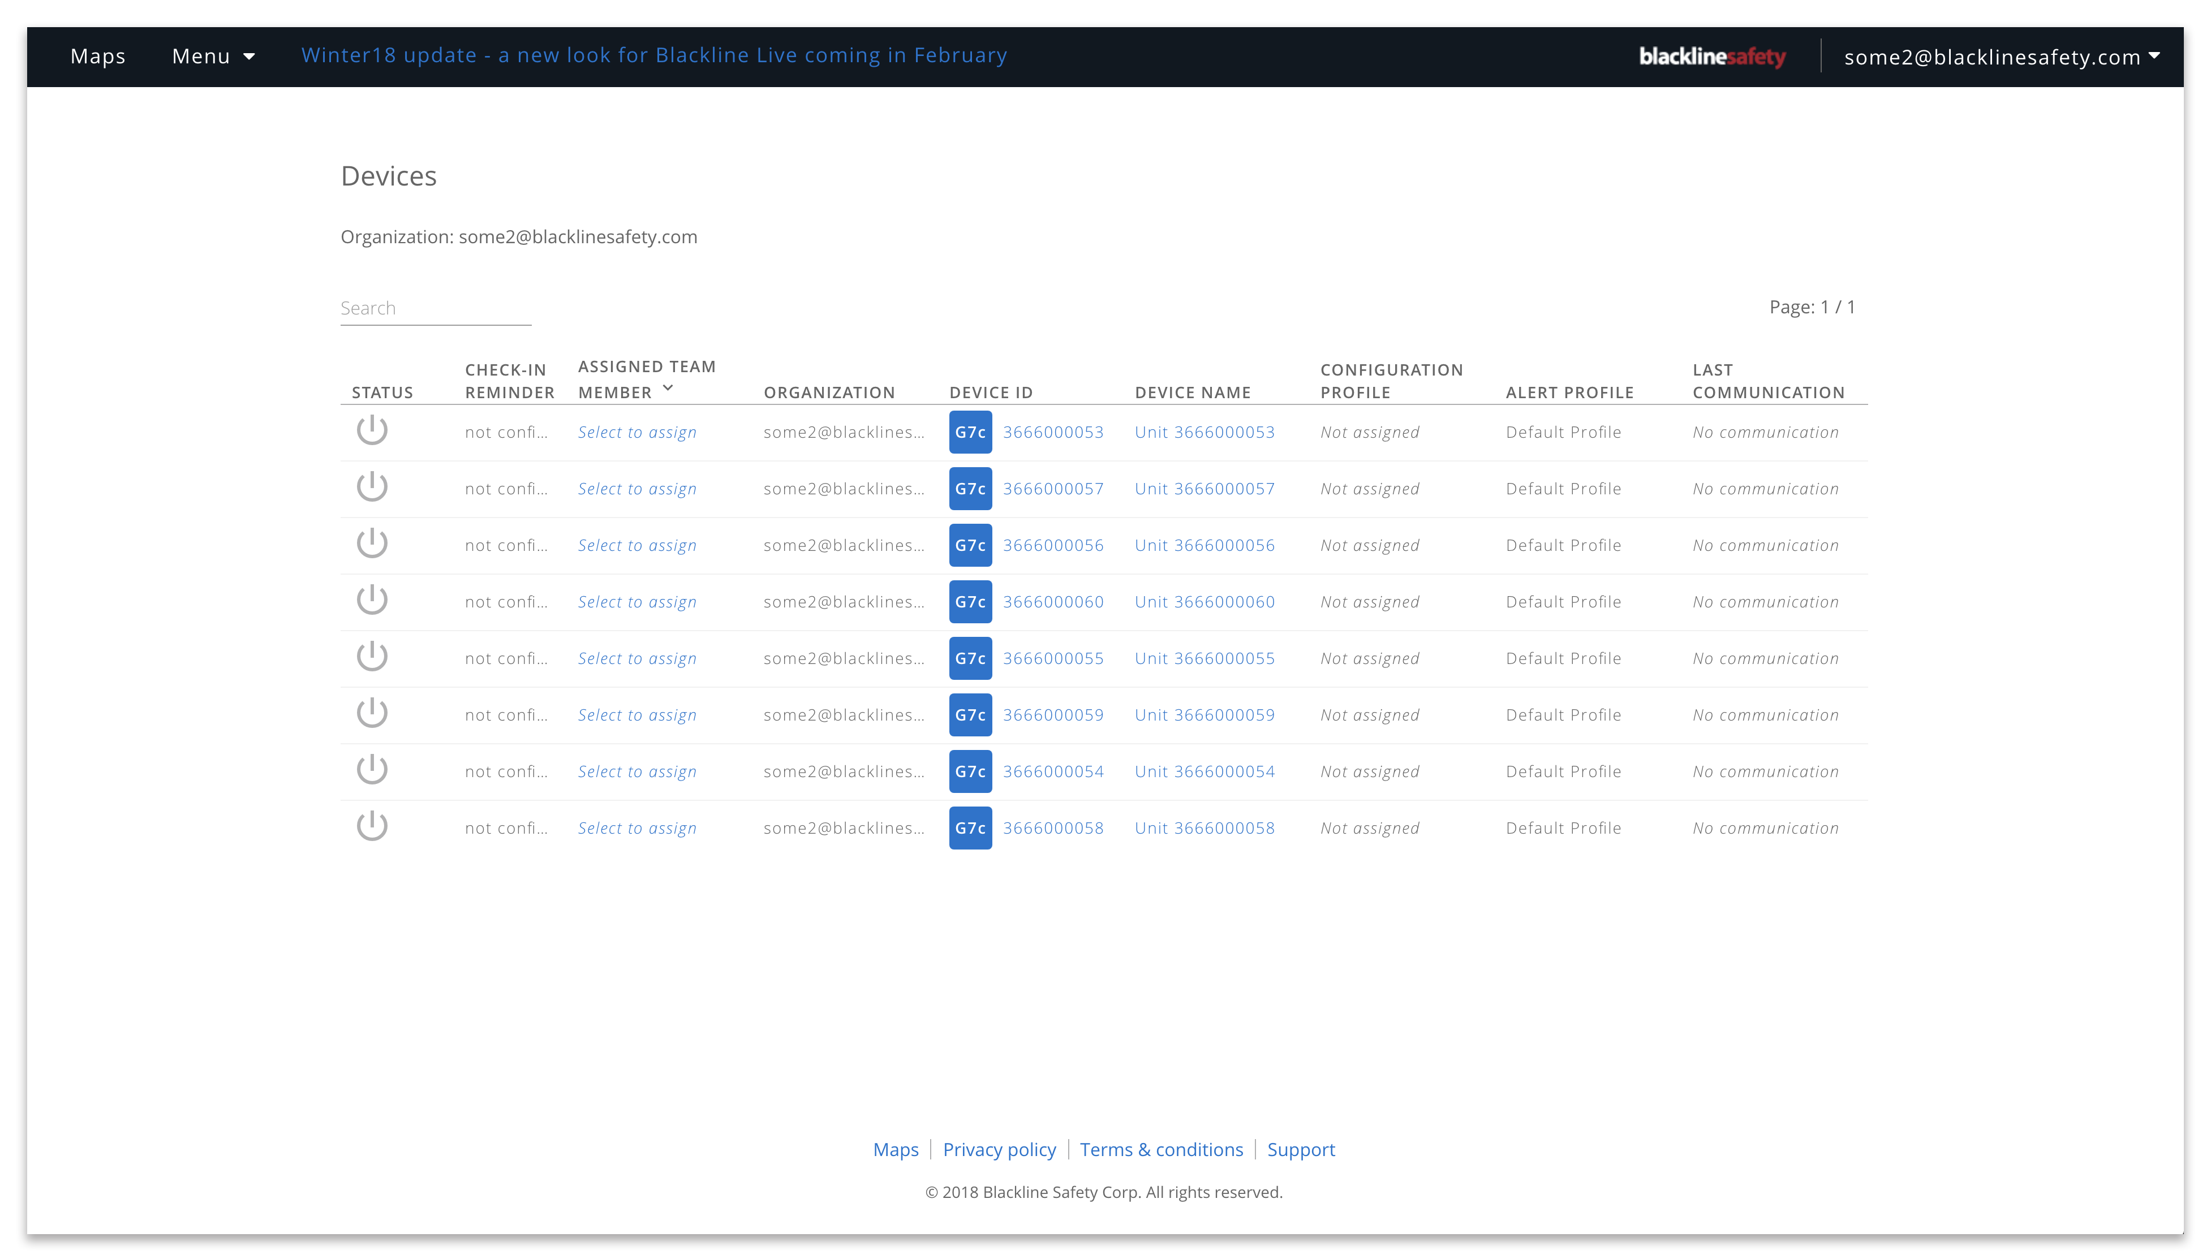Open device name Unit 3666000059

(1205, 715)
